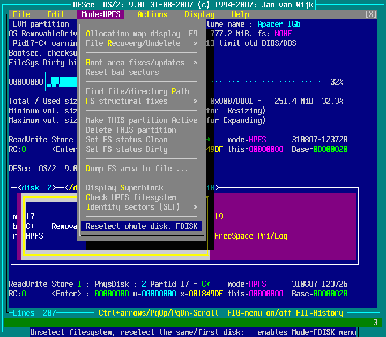
Task: Open the Display menu
Action: pos(199,14)
